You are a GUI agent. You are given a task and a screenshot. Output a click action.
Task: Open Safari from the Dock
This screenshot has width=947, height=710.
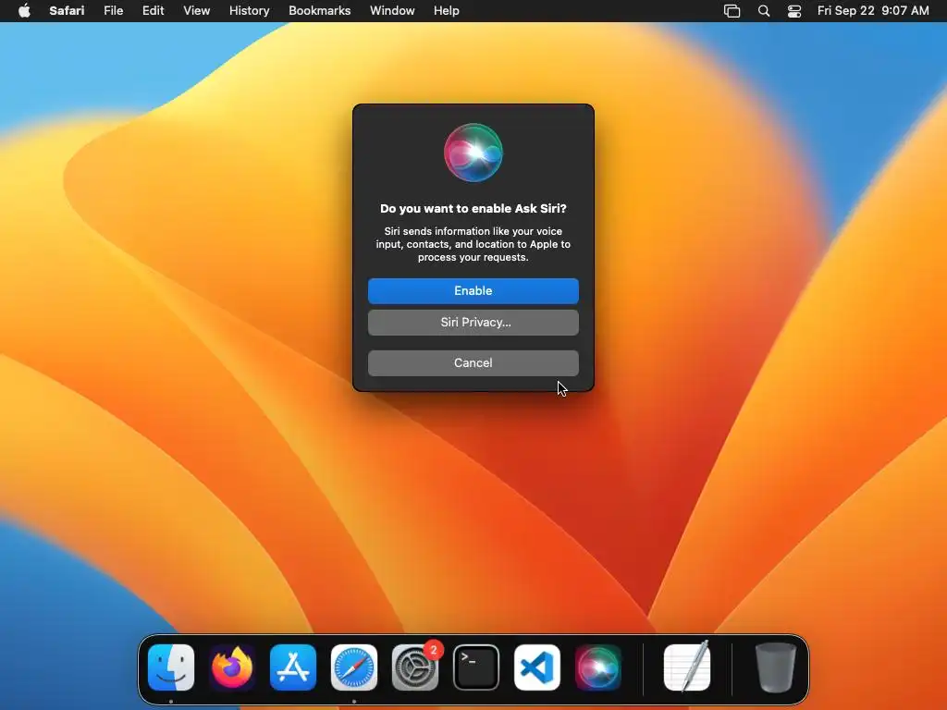coord(354,667)
